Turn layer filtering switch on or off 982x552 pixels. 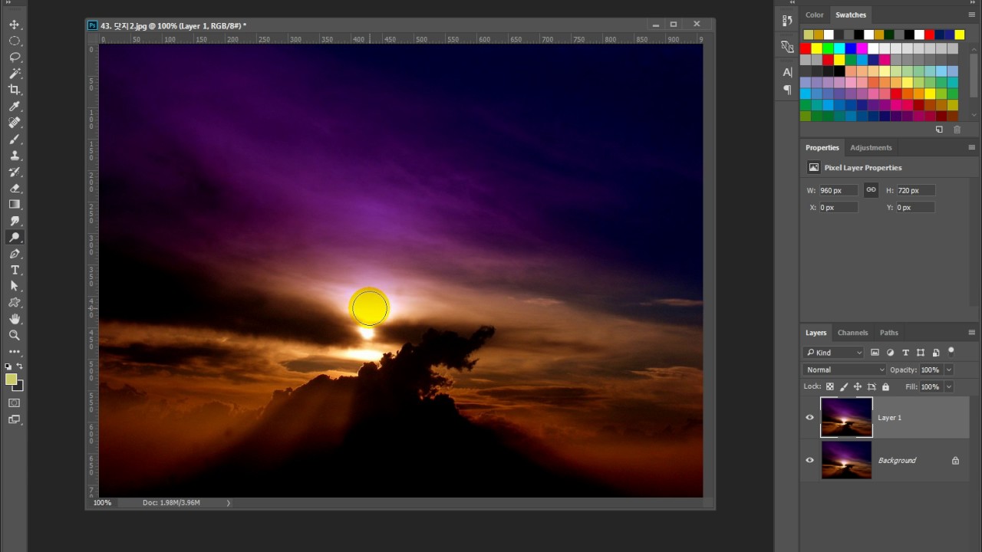click(x=951, y=352)
